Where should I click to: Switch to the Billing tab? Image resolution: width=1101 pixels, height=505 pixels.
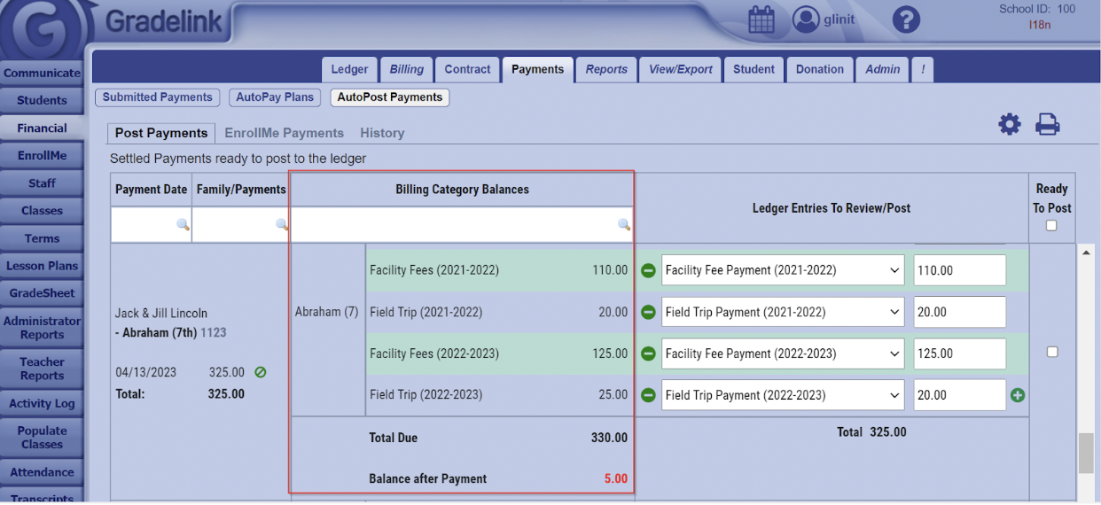[x=407, y=69]
